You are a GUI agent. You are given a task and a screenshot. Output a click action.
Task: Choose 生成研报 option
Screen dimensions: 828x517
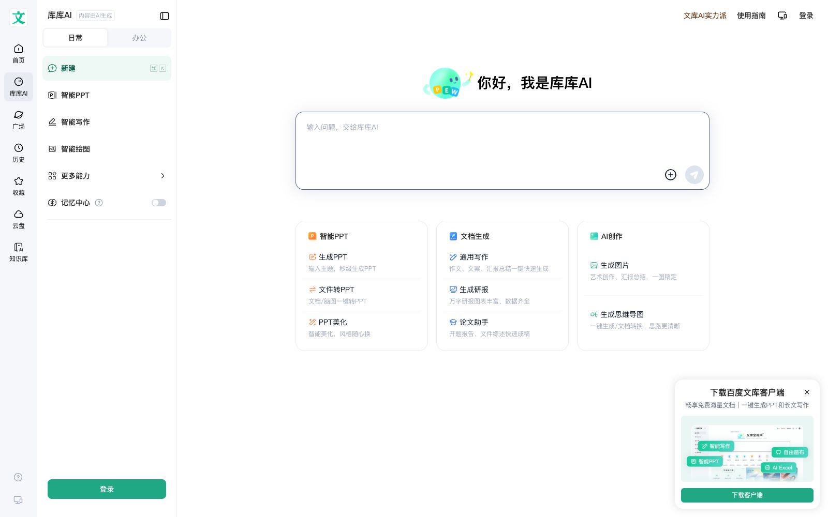point(502,295)
